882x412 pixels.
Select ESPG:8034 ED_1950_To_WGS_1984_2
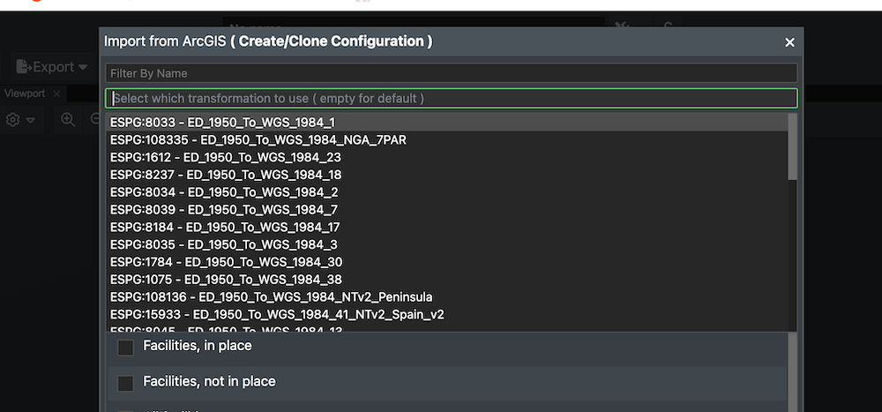point(447,192)
